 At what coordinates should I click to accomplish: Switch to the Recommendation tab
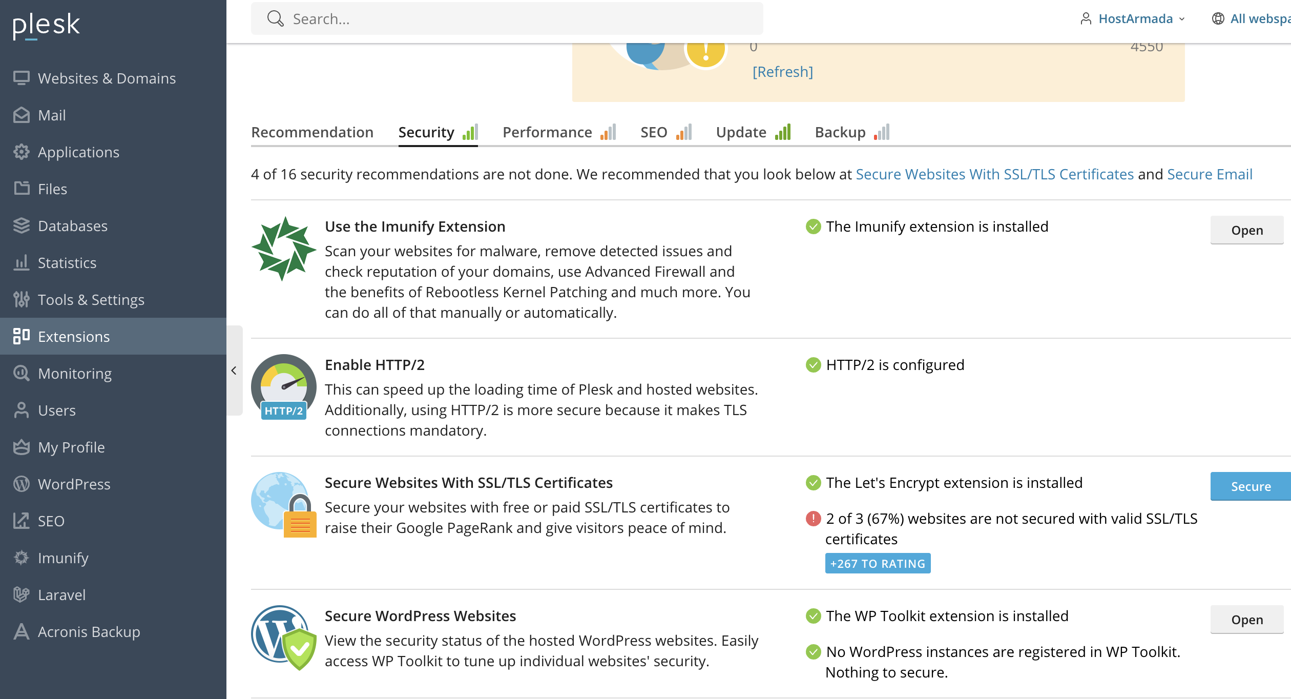click(x=312, y=132)
